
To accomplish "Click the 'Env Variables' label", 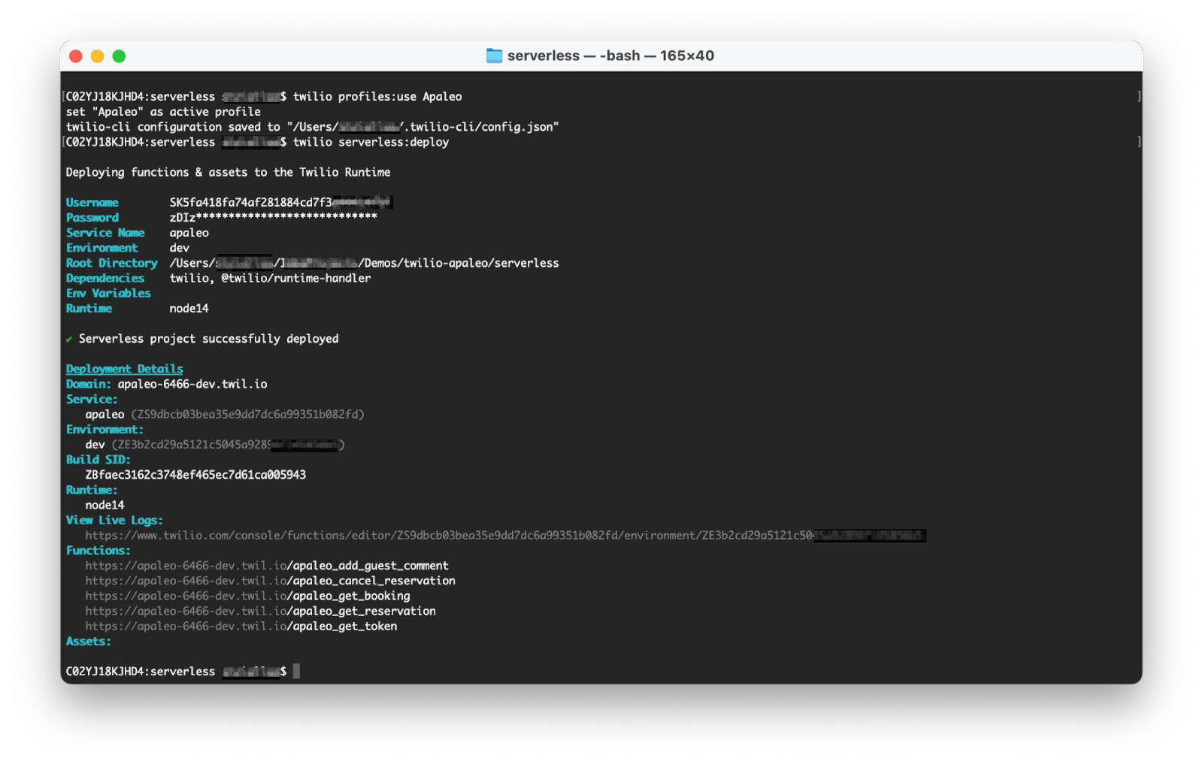I will coord(108,293).
